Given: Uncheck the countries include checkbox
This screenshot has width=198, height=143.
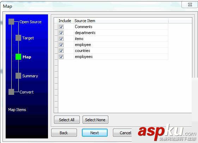Looking at the screenshot, I should click(x=61, y=51).
